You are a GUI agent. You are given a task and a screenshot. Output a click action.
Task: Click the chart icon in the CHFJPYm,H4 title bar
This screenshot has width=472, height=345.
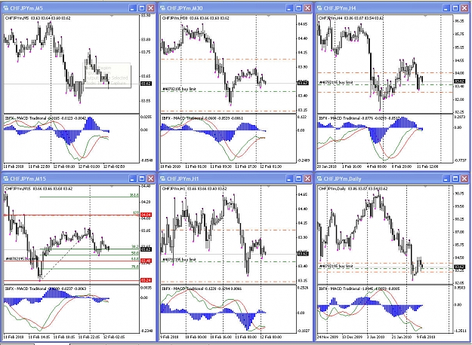click(319, 8)
